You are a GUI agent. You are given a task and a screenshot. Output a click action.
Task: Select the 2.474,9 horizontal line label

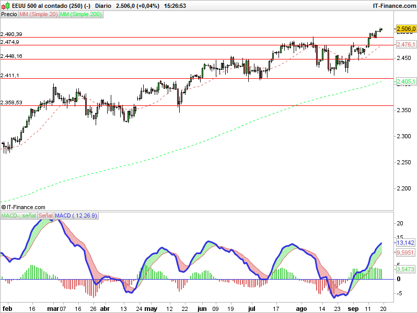click(x=9, y=42)
